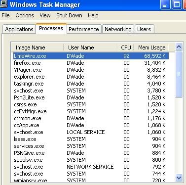Switch to the Applications tab
Image resolution: width=186 pixels, height=185 pixels.
[x=19, y=29]
